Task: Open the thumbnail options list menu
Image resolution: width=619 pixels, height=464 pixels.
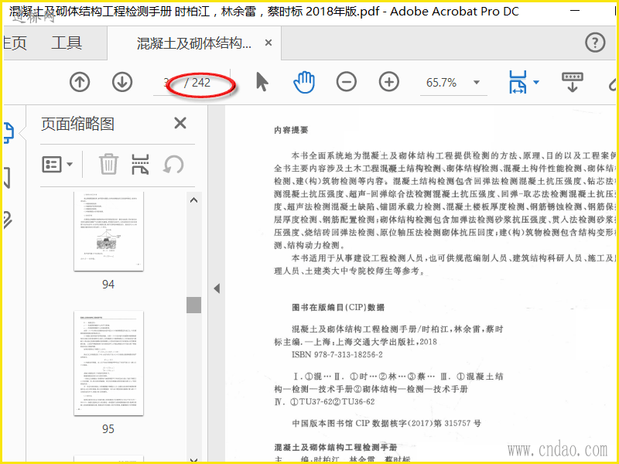Action: 56,164
